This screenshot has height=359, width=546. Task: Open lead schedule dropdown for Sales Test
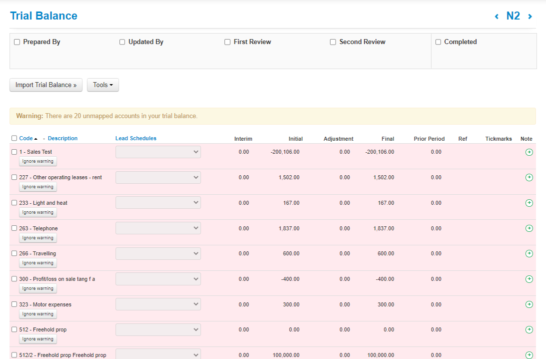pyautogui.click(x=158, y=152)
